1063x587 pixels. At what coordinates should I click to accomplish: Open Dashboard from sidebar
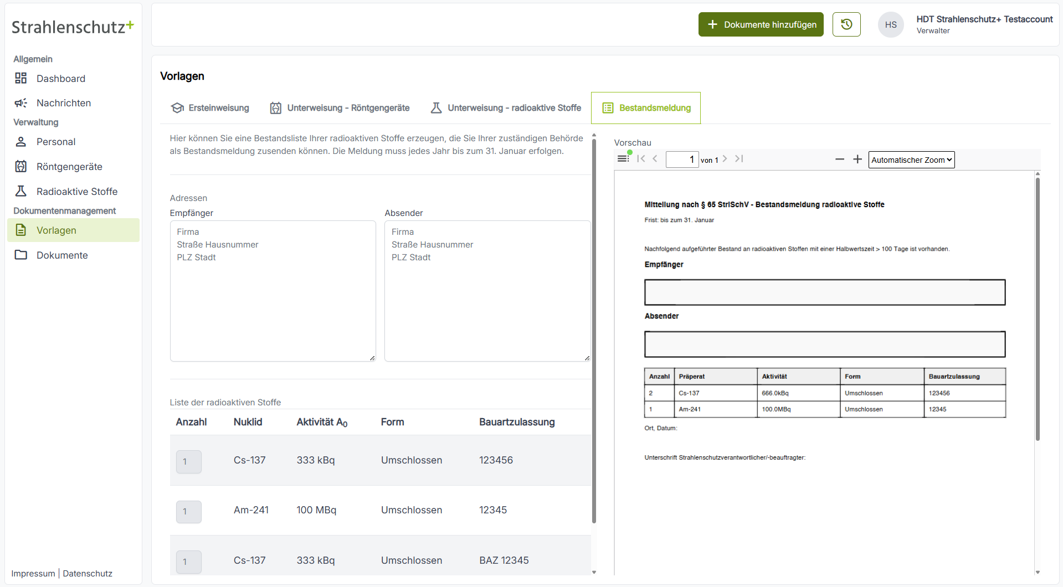pyautogui.click(x=73, y=79)
